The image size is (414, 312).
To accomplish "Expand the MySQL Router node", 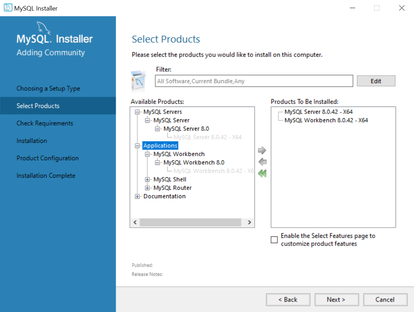I will click(147, 188).
